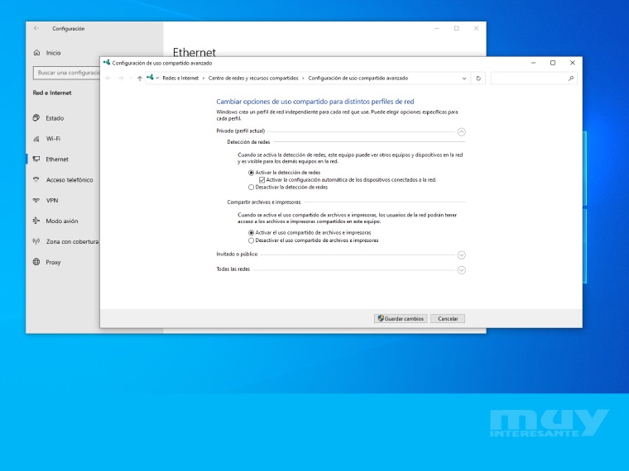Open Inicio in Configuración window
Screen dimensions: 629x471
pyautogui.click(x=53, y=53)
